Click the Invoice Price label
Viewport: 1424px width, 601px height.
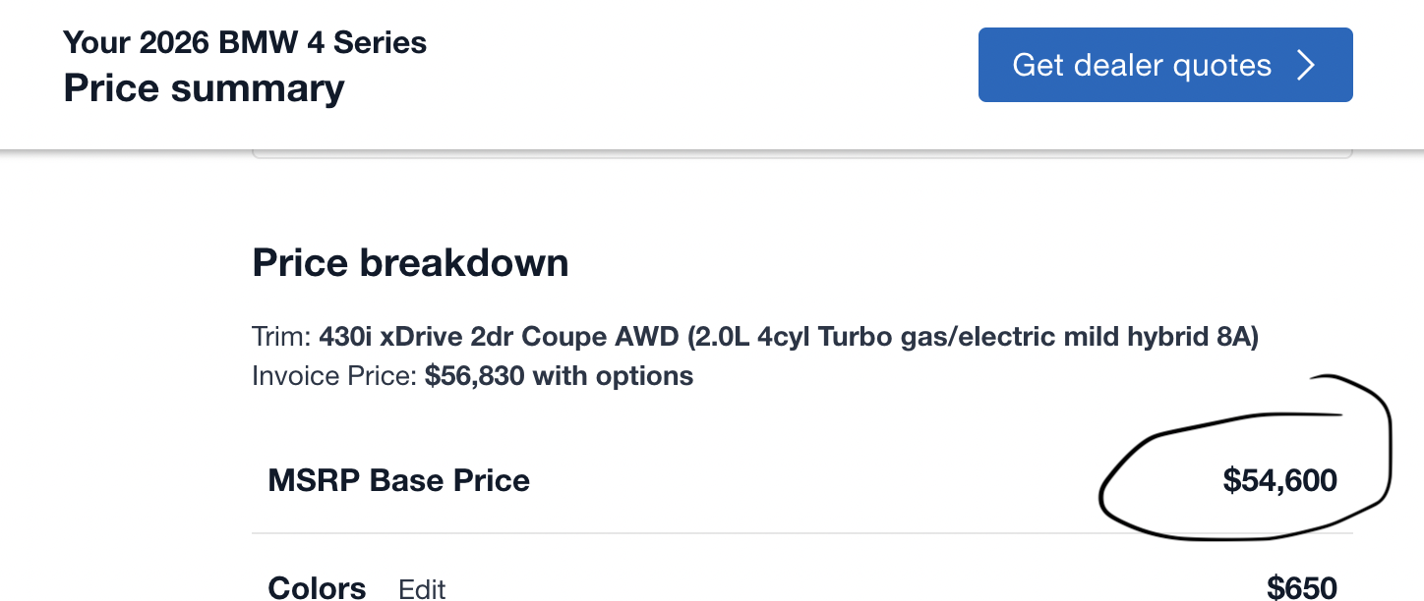[x=335, y=376]
